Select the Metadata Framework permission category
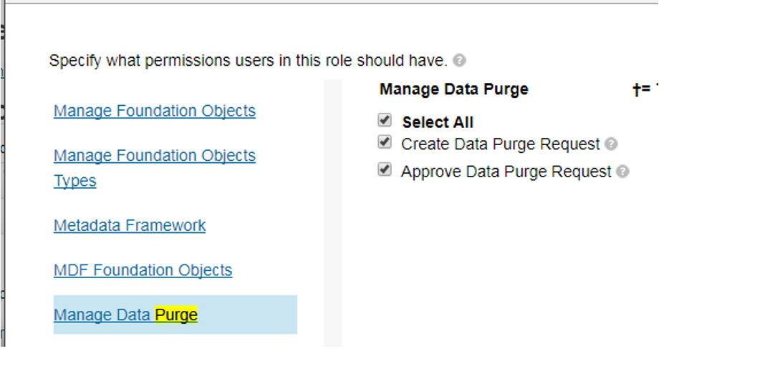775x371 pixels. pyautogui.click(x=130, y=225)
